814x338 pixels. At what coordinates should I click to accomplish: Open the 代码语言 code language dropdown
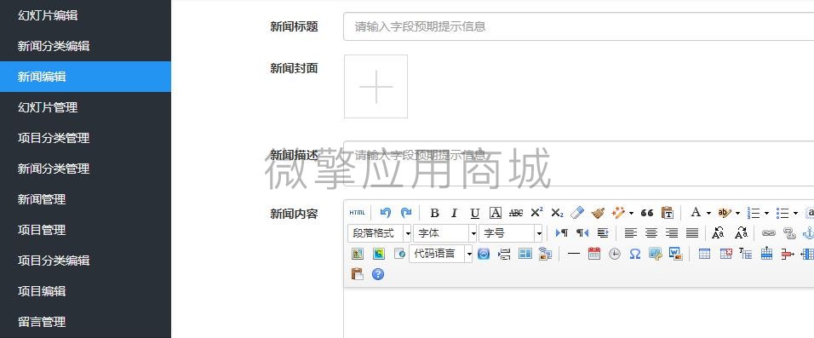[x=441, y=254]
